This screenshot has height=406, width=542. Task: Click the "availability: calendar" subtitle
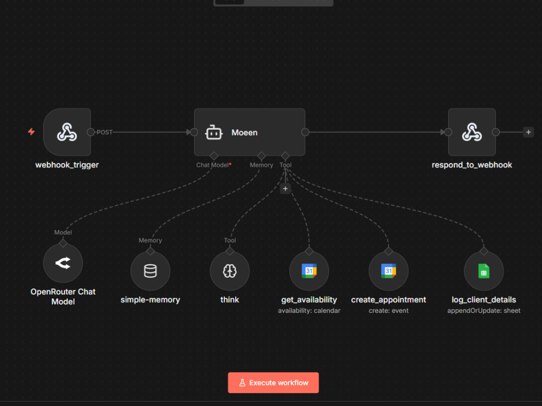tap(309, 311)
